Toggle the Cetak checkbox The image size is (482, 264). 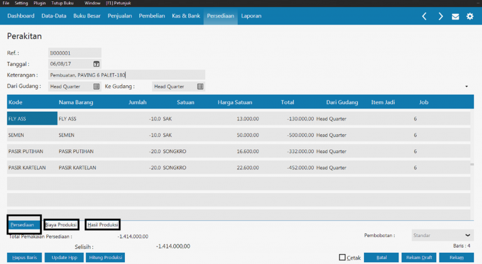coord(342,257)
